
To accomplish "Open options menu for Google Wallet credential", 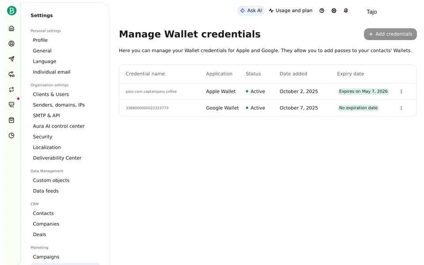I will (x=401, y=108).
